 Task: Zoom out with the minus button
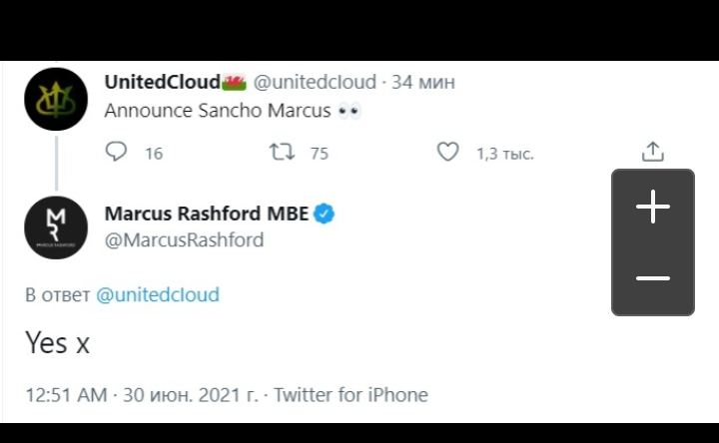pyautogui.click(x=653, y=277)
